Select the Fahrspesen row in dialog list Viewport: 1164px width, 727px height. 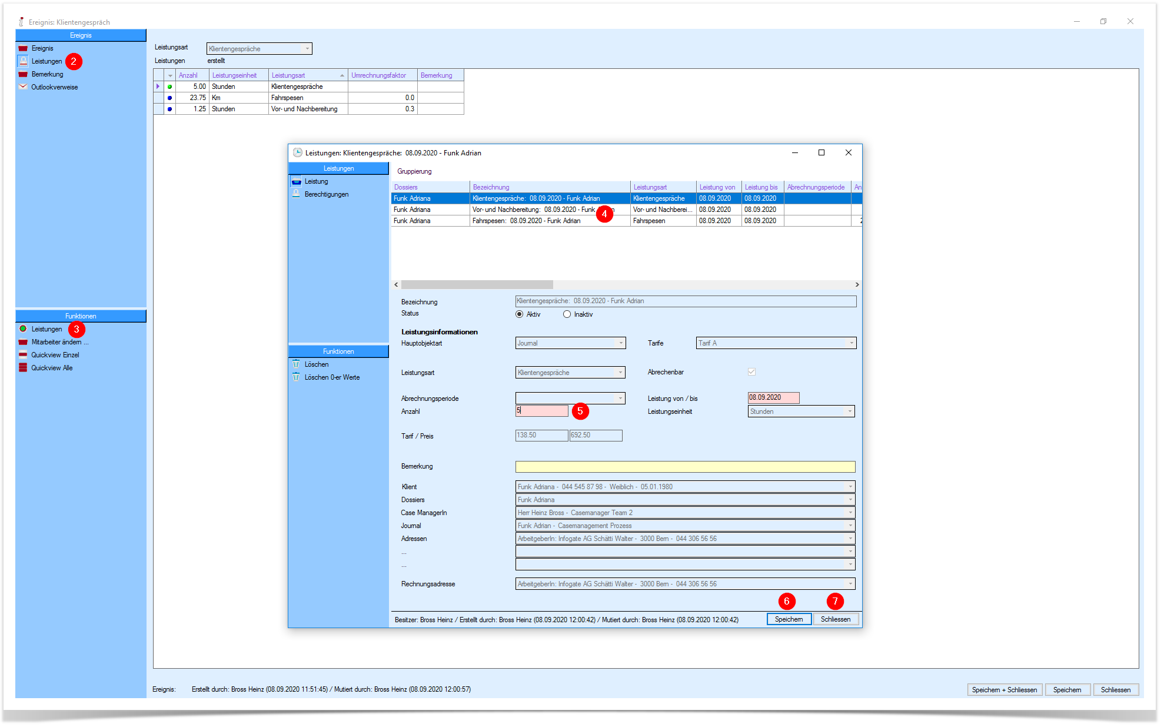627,221
